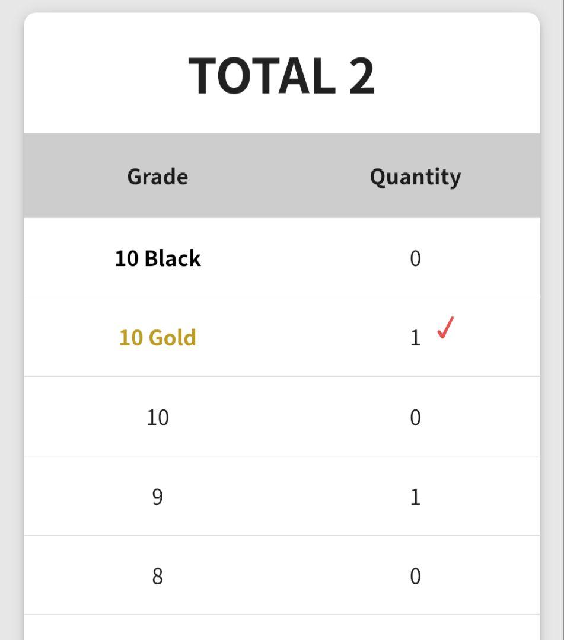Click the number 2 in the heading
Image resolution: width=564 pixels, height=640 pixels.
click(x=361, y=76)
